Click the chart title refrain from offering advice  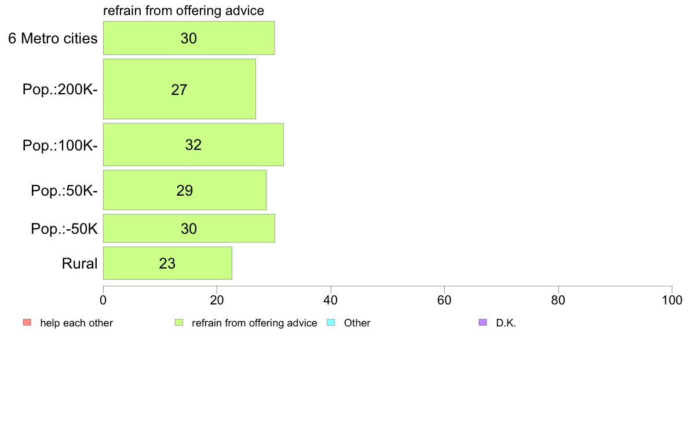coord(184,10)
